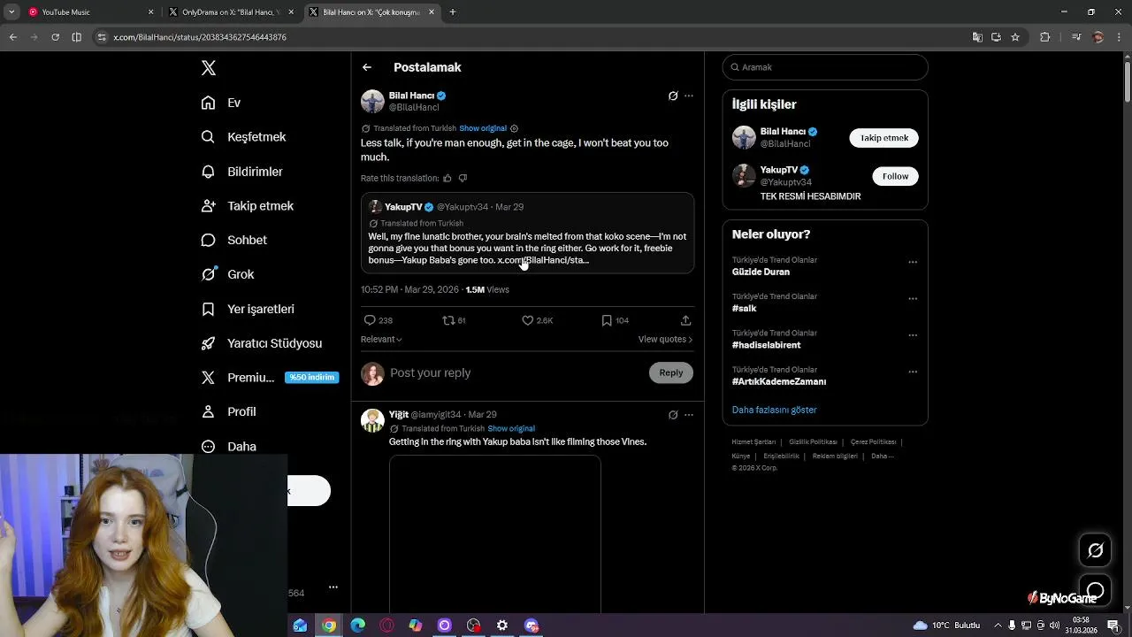Click Follow button for YakupTV
Image resolution: width=1132 pixels, height=637 pixels.
coord(895,176)
